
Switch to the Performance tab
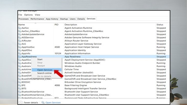click(x=37, y=19)
